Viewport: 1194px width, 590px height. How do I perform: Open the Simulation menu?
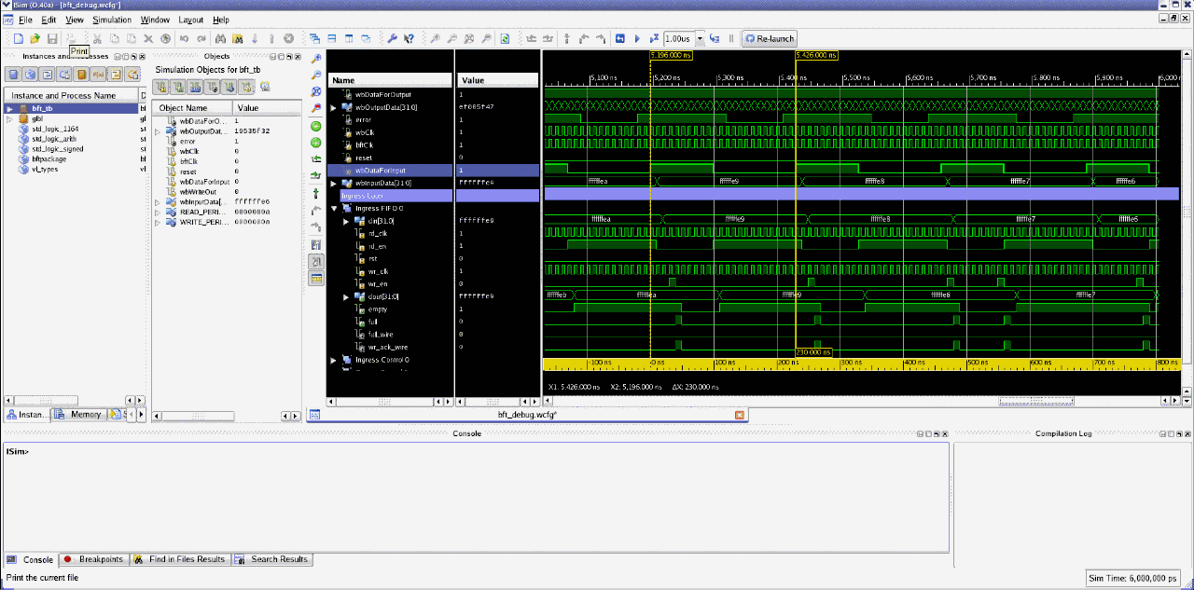tap(112, 20)
